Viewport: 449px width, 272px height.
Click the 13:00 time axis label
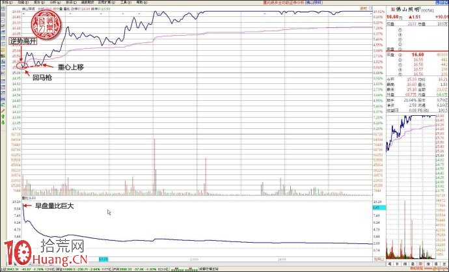click(x=194, y=260)
